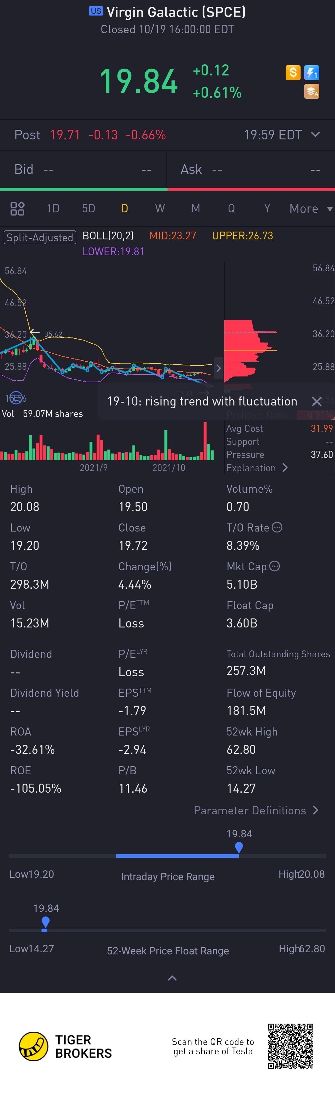This screenshot has width=335, height=1100.
Task: Tap the blue lightning bolt icon
Action: point(311,73)
